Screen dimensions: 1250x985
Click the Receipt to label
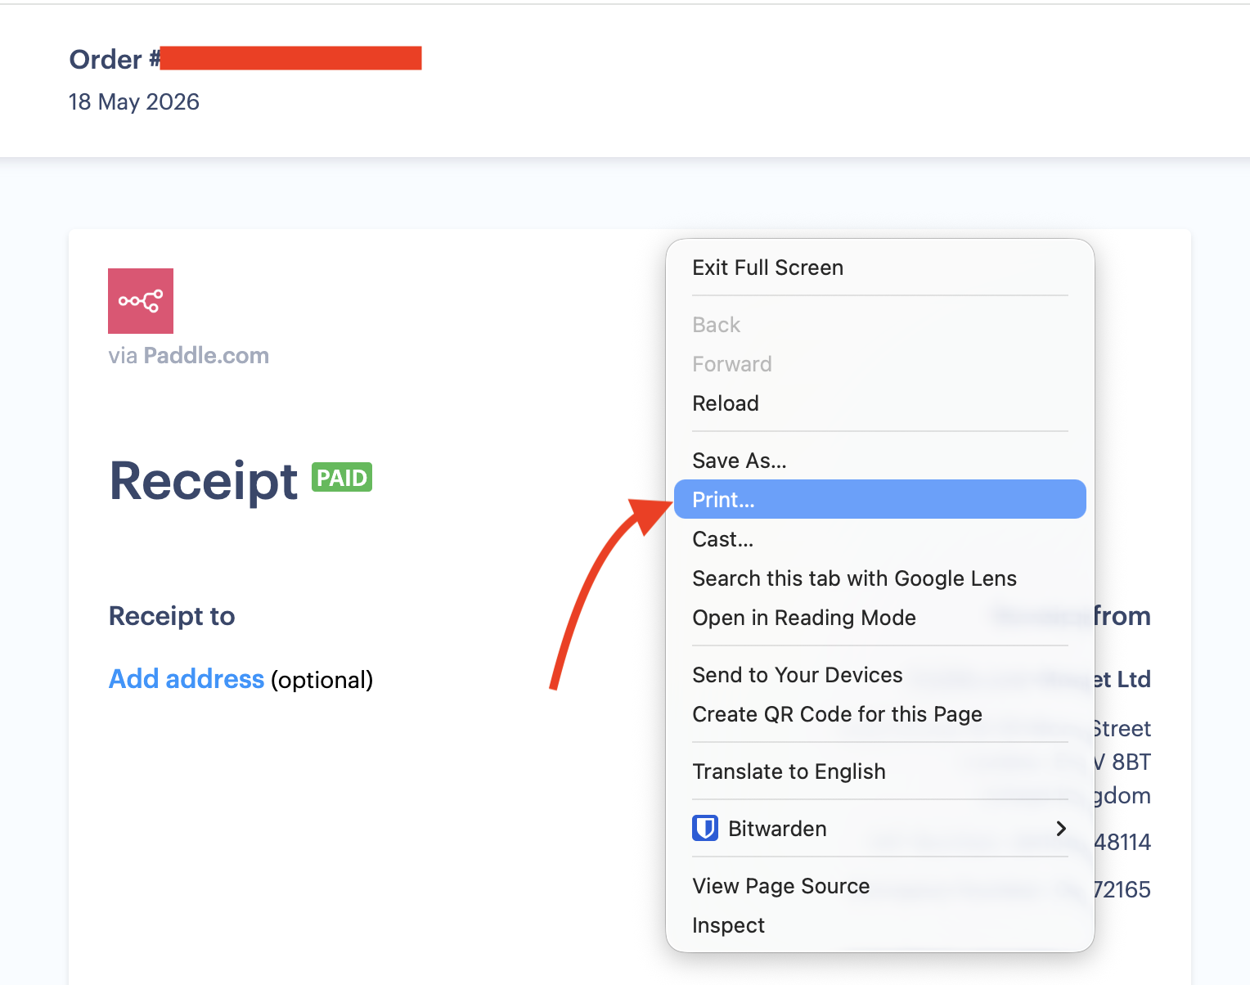coord(172,616)
